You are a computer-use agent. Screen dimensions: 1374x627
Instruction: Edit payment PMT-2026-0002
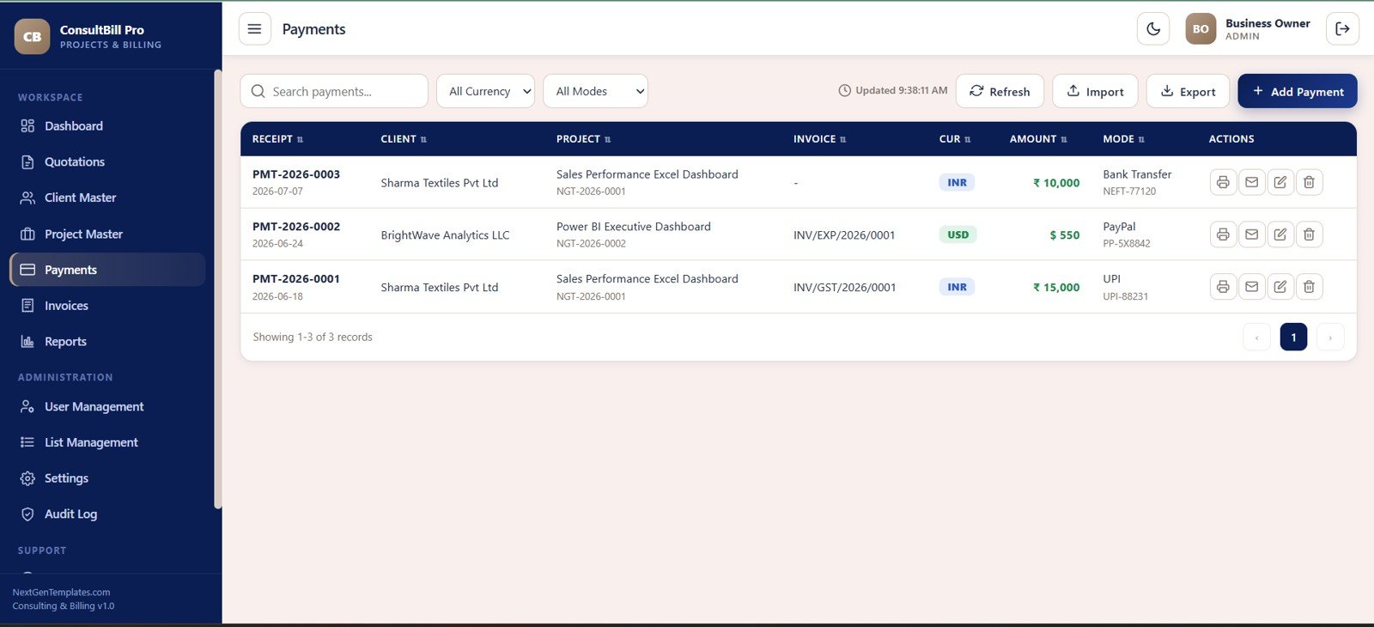point(1280,234)
